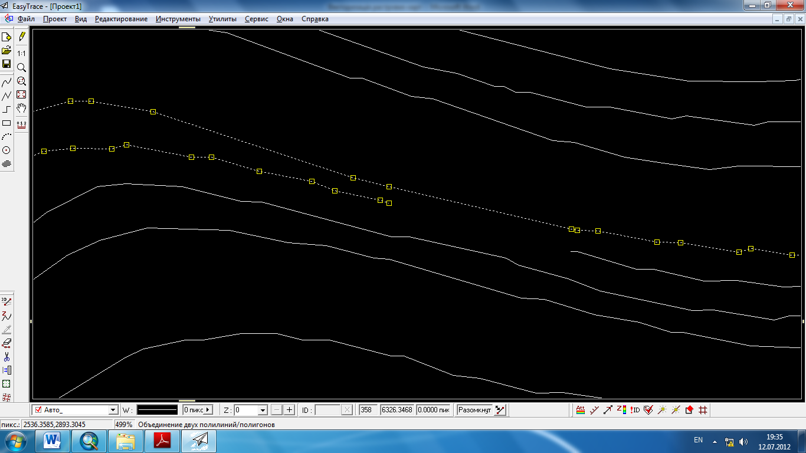The width and height of the screenshot is (806, 453).
Task: Pick the rectangle drawing tool
Action: click(x=6, y=123)
